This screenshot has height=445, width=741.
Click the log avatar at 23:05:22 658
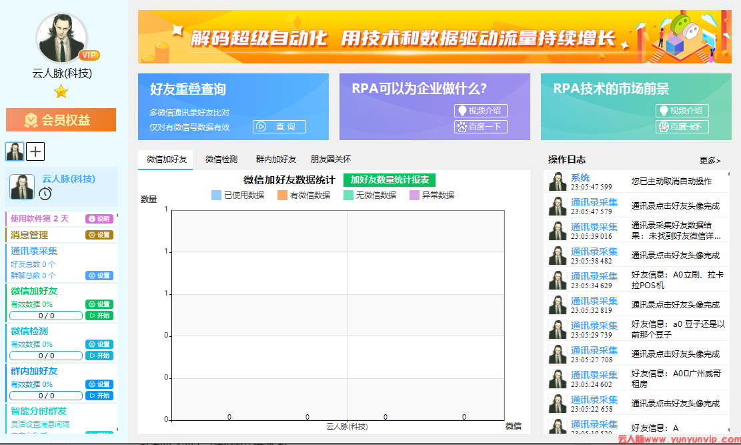coord(558,404)
